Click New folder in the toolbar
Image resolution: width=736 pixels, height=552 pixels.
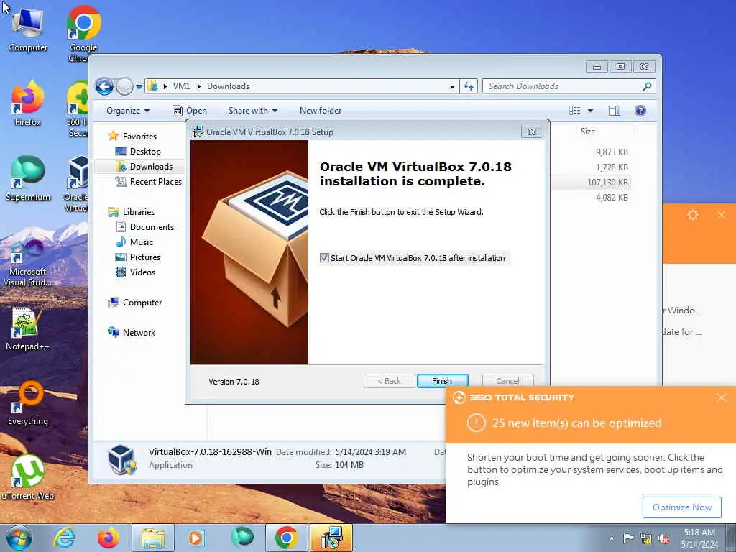[321, 111]
